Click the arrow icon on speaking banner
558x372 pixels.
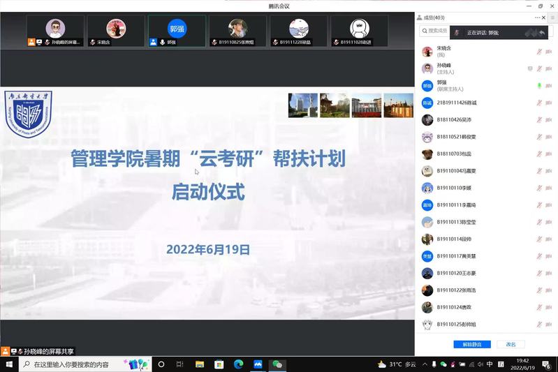pos(542,32)
